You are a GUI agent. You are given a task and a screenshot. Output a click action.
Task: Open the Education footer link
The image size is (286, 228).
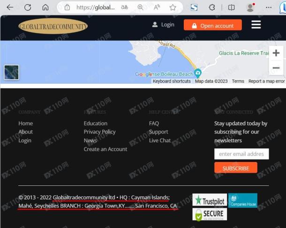(x=96, y=124)
